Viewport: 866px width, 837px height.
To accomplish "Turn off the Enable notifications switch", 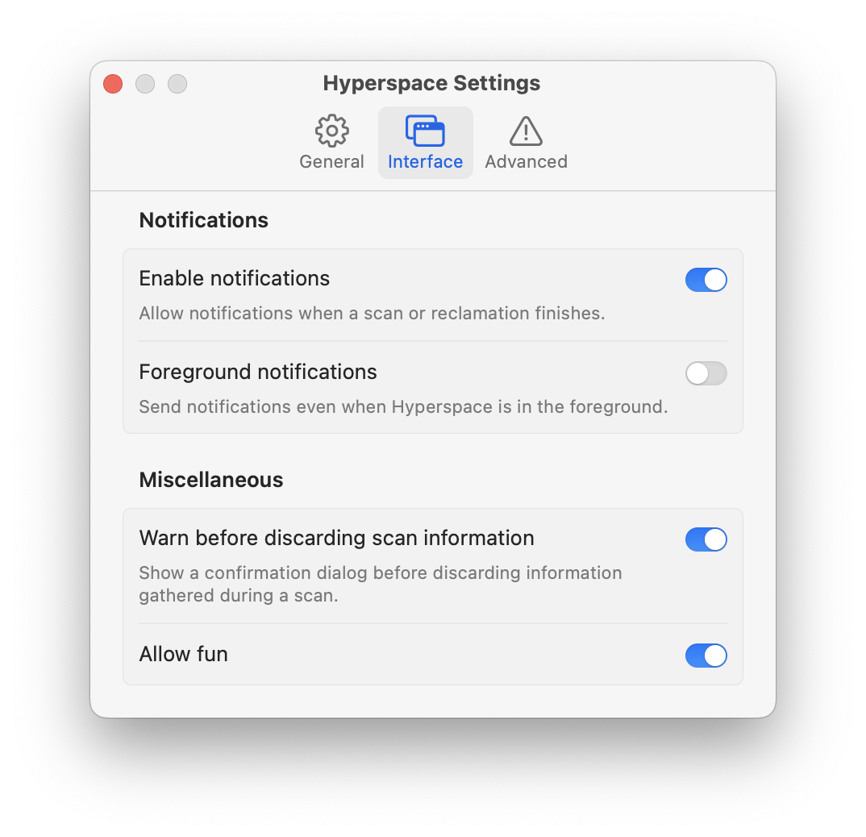I will pyautogui.click(x=706, y=280).
